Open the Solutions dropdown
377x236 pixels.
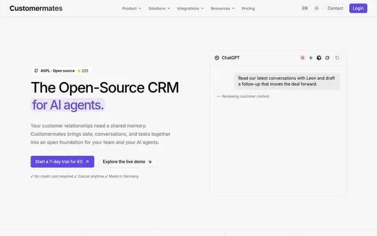tap(159, 8)
